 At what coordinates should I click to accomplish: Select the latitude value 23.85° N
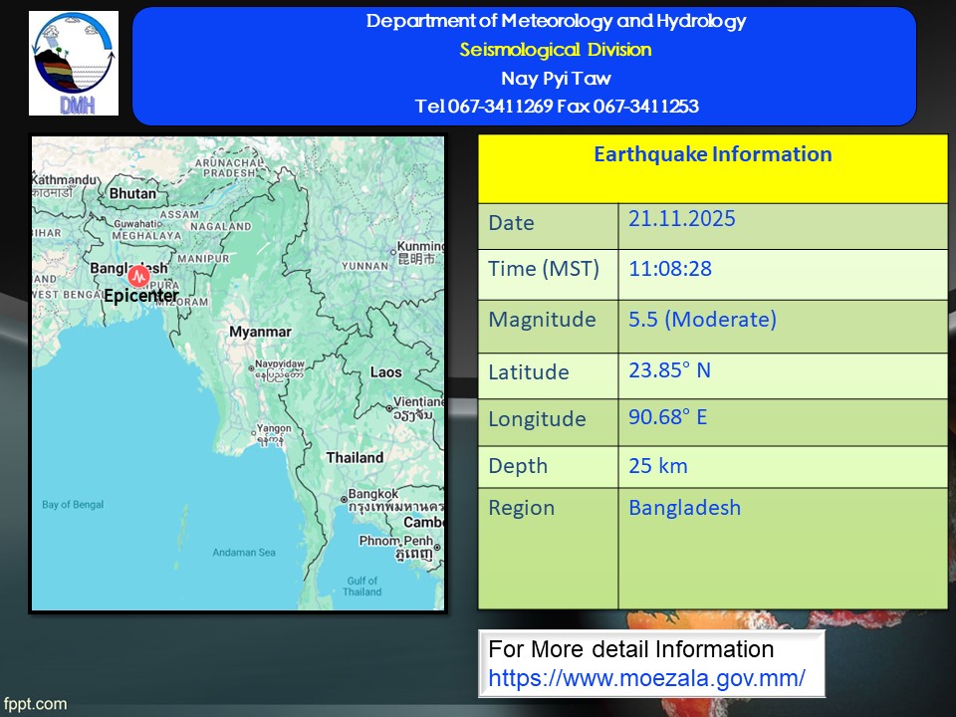click(669, 370)
